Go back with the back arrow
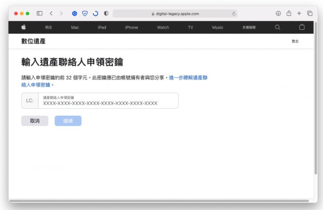The image size is (323, 210). click(x=51, y=13)
